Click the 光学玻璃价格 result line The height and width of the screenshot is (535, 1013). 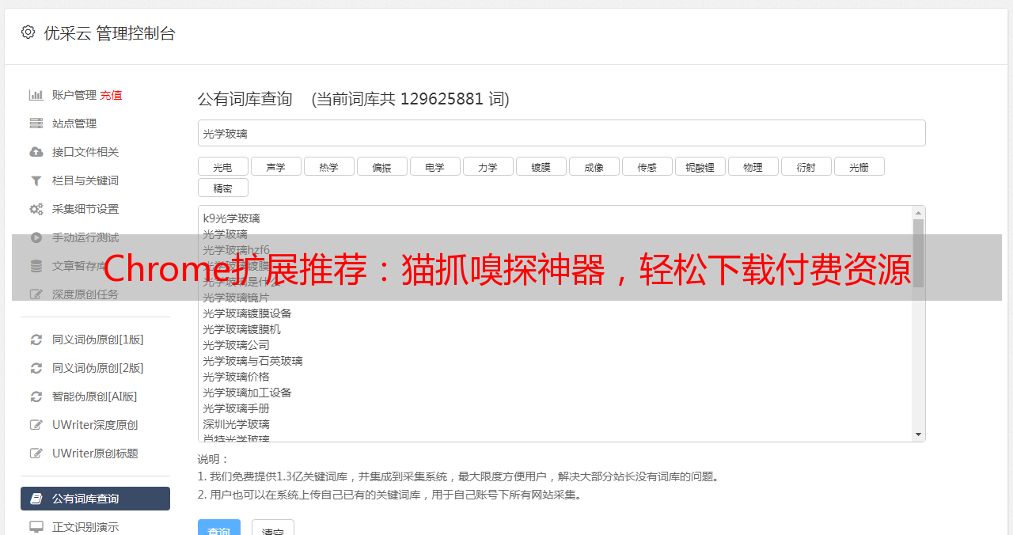(236, 377)
